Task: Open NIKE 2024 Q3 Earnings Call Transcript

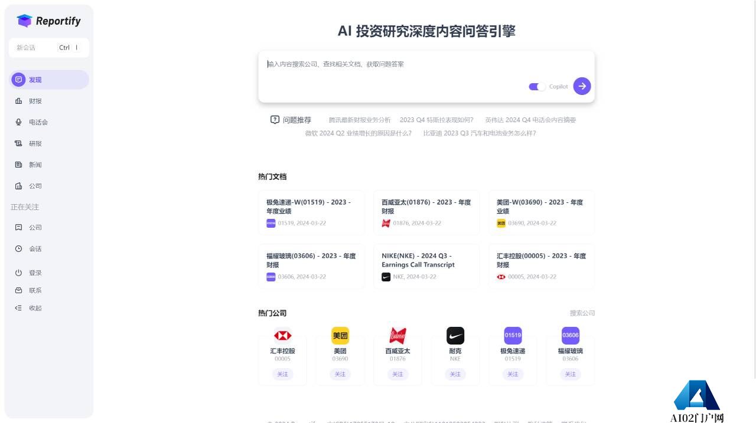Action: (426, 266)
